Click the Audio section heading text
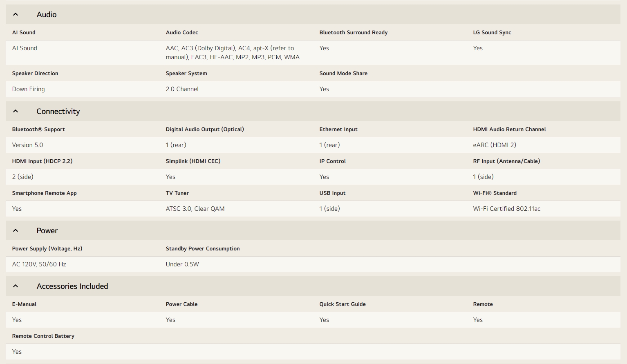The height and width of the screenshot is (364, 627). coord(47,15)
